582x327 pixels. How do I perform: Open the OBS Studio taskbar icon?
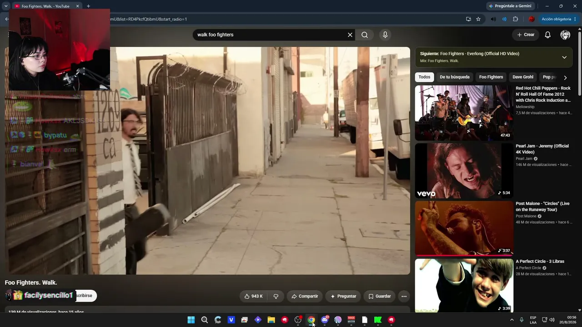coord(298,320)
